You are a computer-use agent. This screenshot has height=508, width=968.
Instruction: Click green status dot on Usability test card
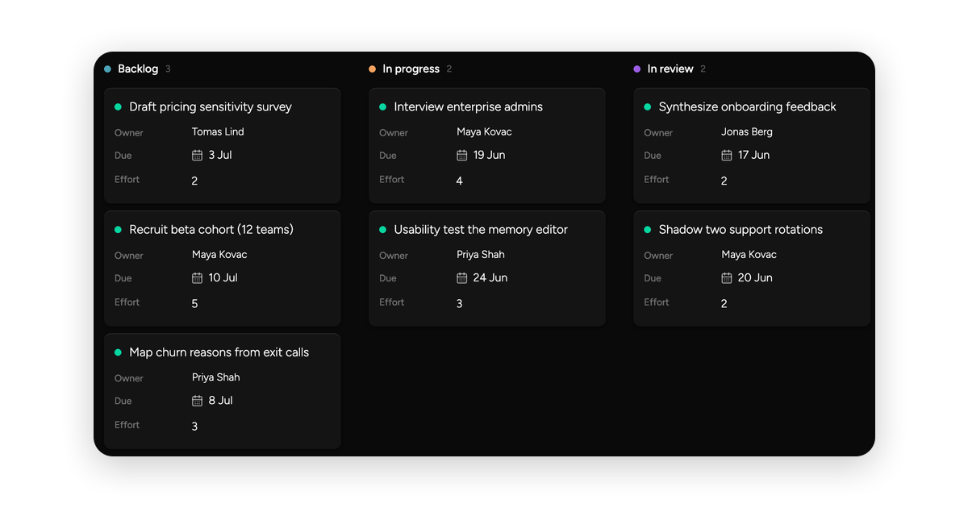(382, 230)
